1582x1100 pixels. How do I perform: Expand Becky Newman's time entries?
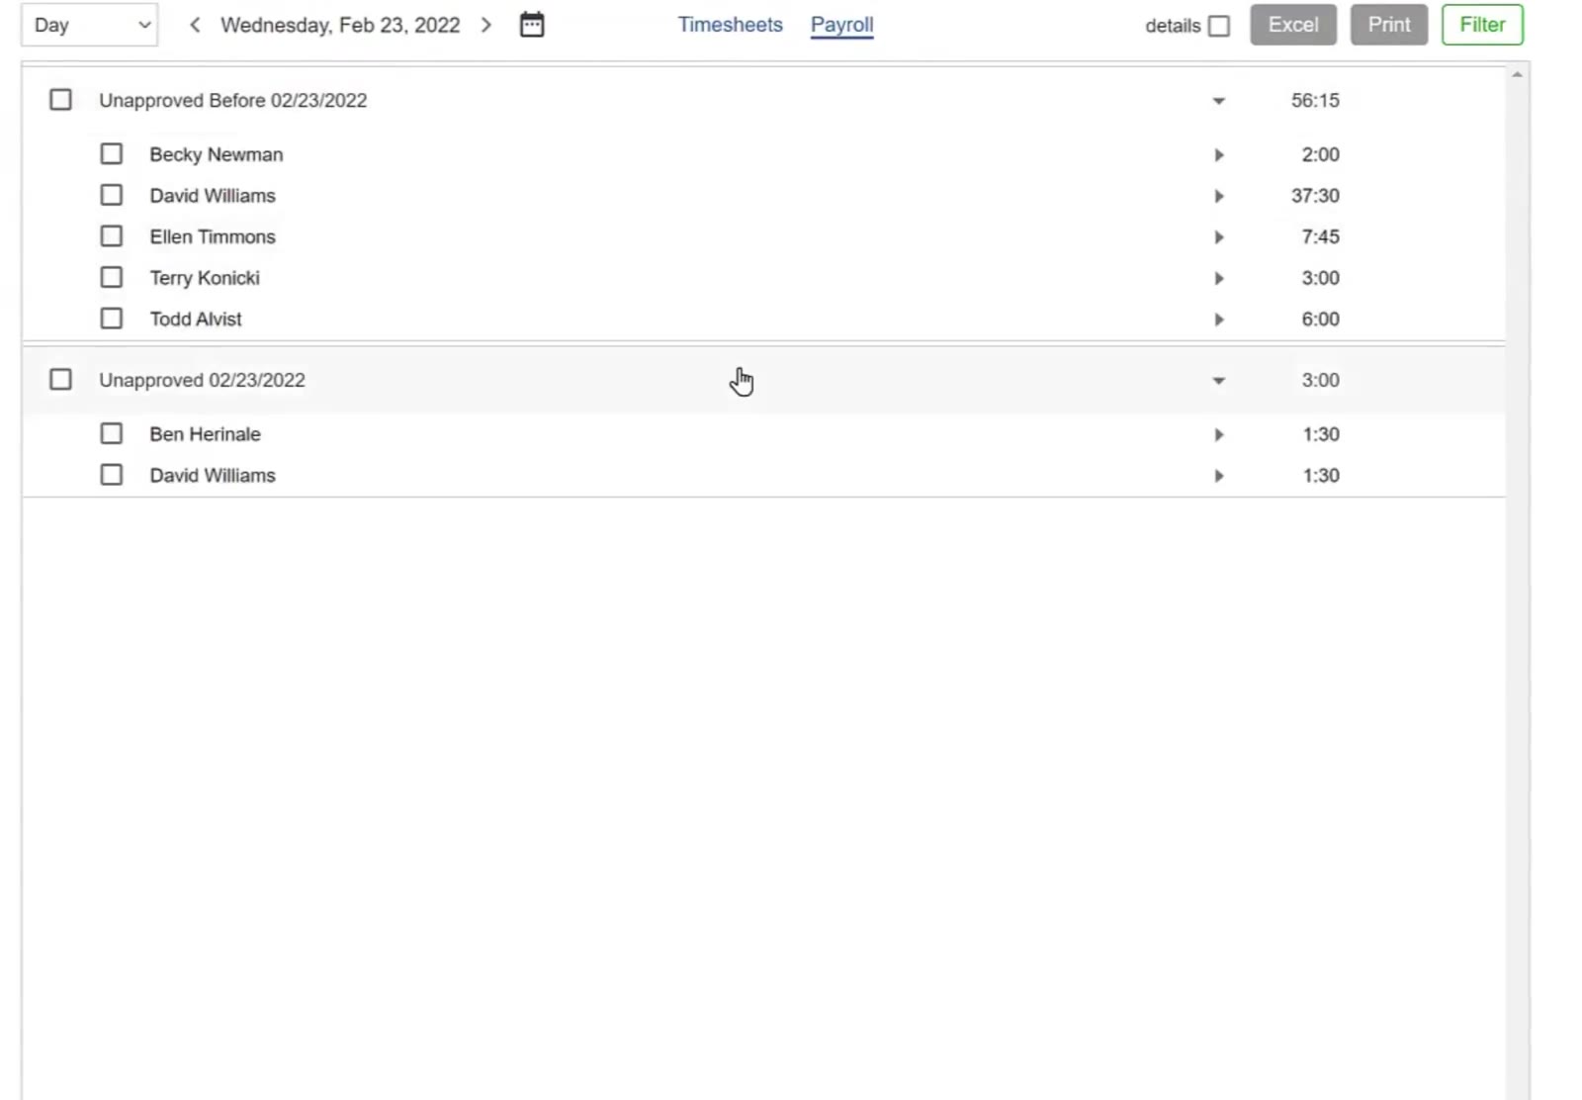pyautogui.click(x=1219, y=155)
